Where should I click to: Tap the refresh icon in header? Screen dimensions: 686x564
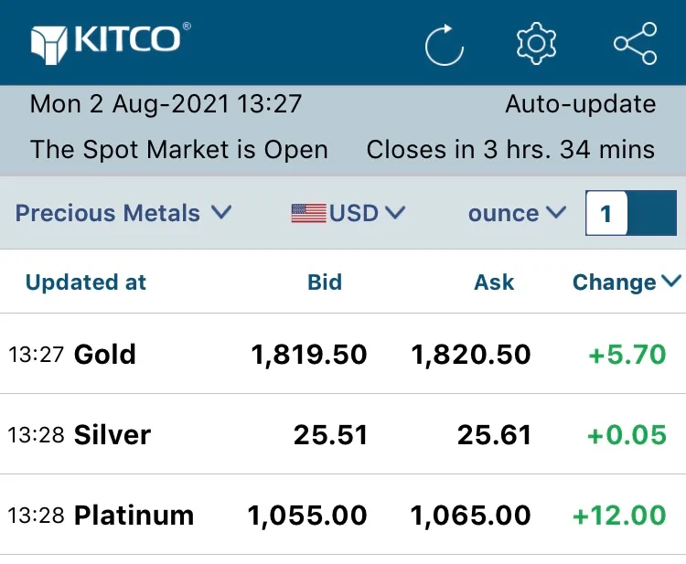coord(445,44)
